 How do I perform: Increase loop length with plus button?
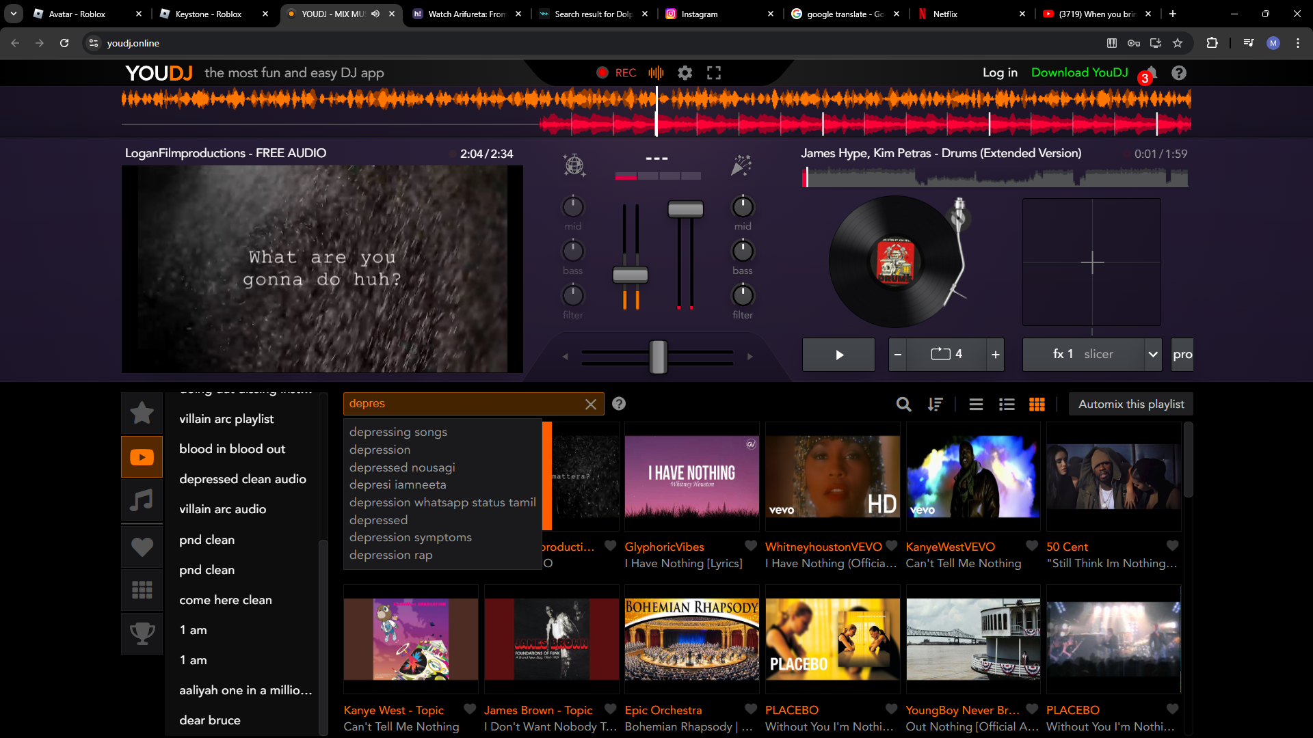(x=996, y=355)
